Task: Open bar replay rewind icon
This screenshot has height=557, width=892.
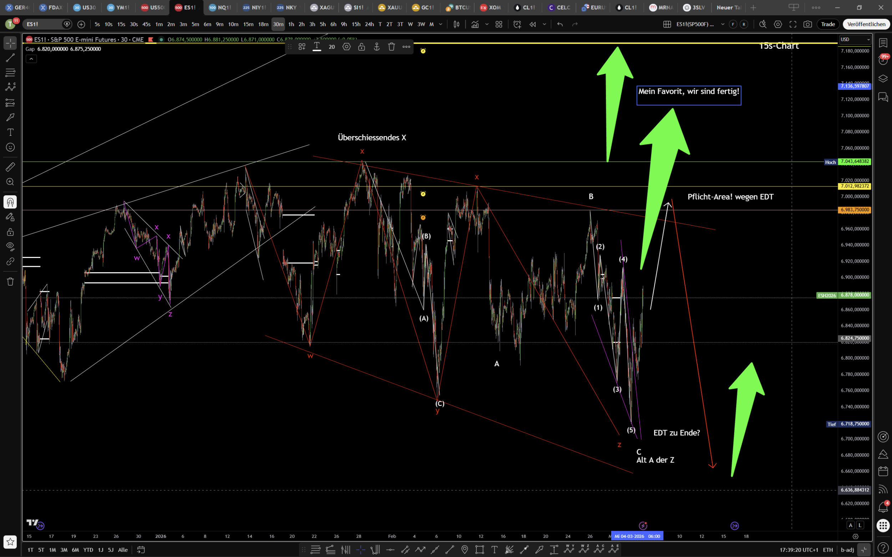Action: pos(532,24)
